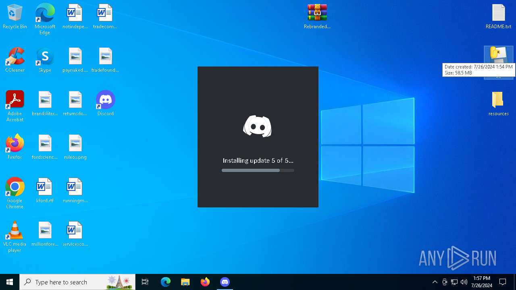Viewport: 516px width, 290px height.
Task: Open the Windows Start menu
Action: point(10,282)
